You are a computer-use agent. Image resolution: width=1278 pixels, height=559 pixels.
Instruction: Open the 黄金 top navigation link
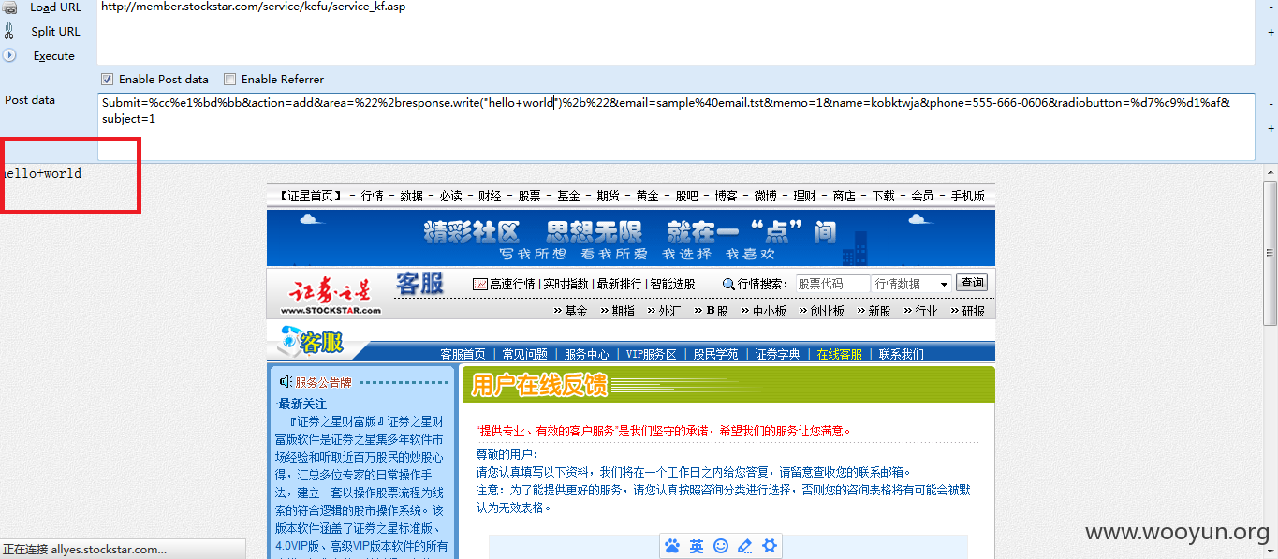[647, 196]
